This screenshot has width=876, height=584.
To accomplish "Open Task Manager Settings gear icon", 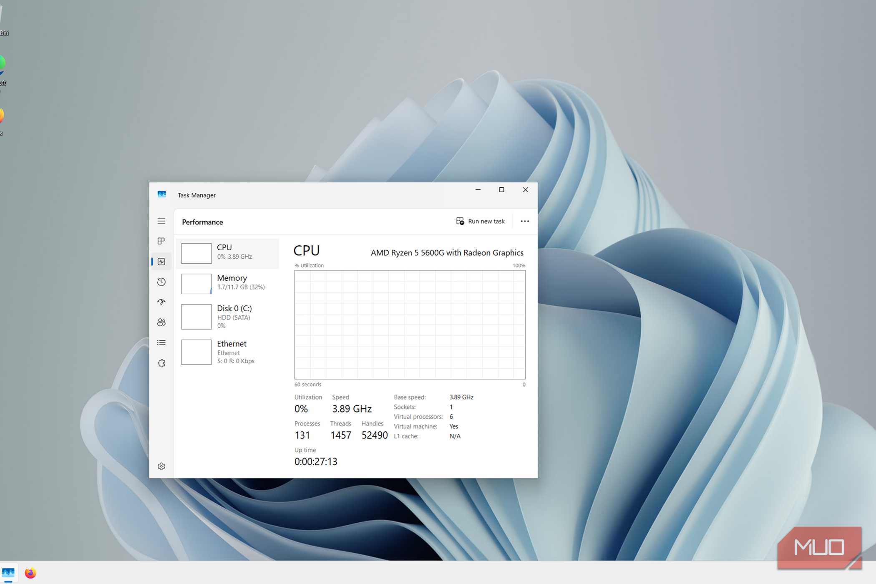I will pyautogui.click(x=161, y=466).
